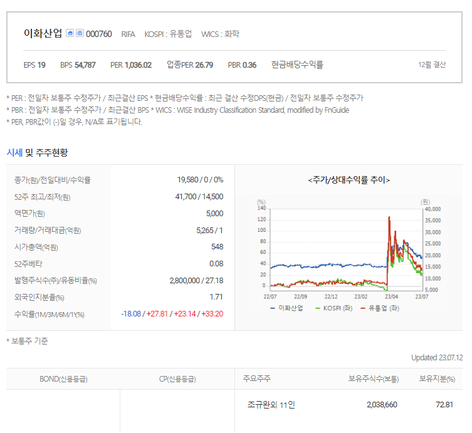Select the trading volume 5,265 / 1

pyautogui.click(x=209, y=231)
